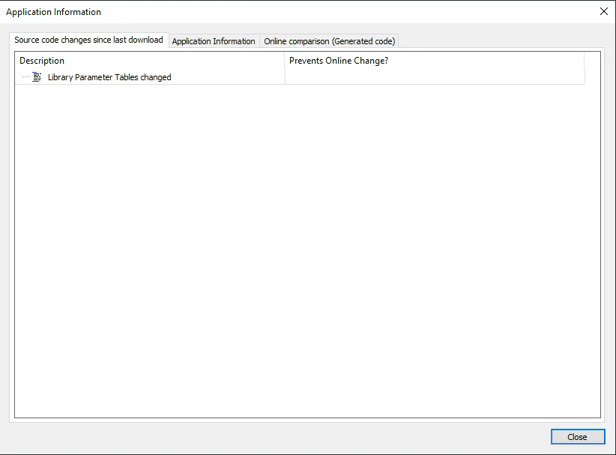This screenshot has width=616, height=455.
Task: Click the dotted tree connector before Library Parameter
Action: click(x=26, y=77)
